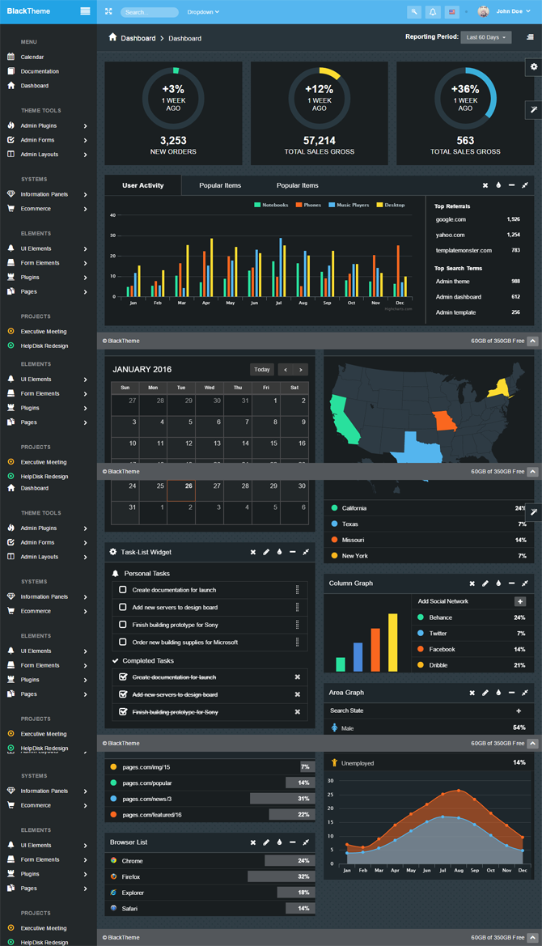
Task: Click in the Search input field
Action: coord(150,12)
